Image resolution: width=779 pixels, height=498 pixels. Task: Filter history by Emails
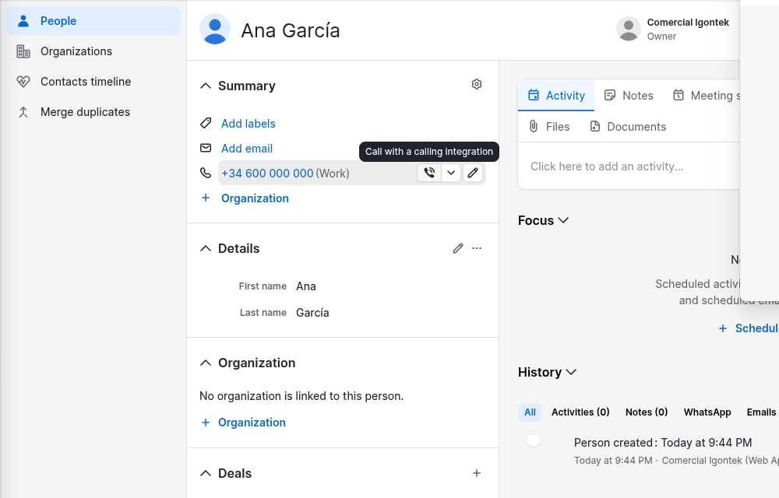[x=761, y=412]
